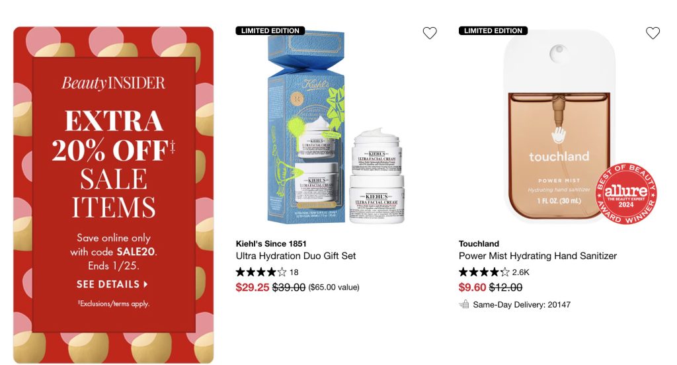The width and height of the screenshot is (677, 365).
Task: Click the Limited Edition badge on Kiehl's set
Action: pos(270,30)
